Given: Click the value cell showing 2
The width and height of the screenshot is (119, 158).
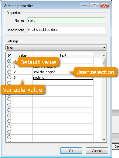Looking at the screenshot, I should coord(23,72).
